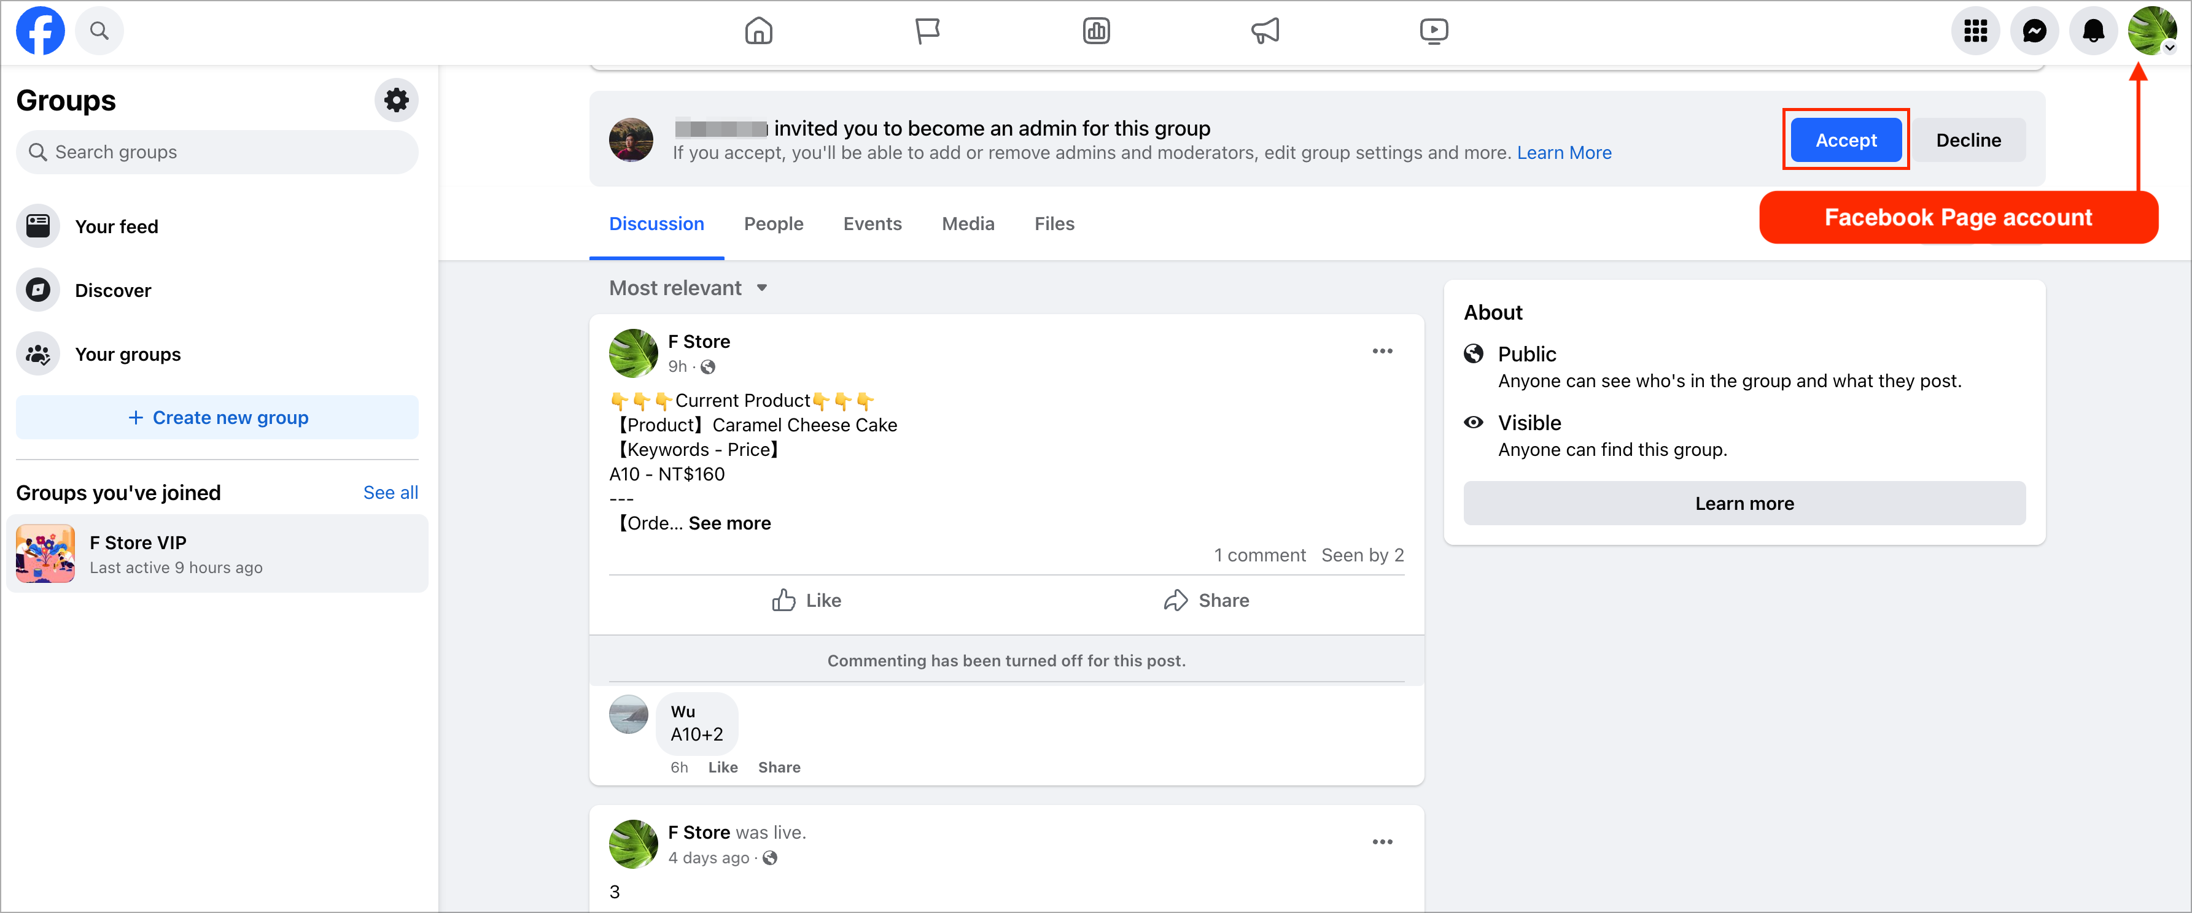
Task: Click See all joined groups
Action: (x=391, y=493)
